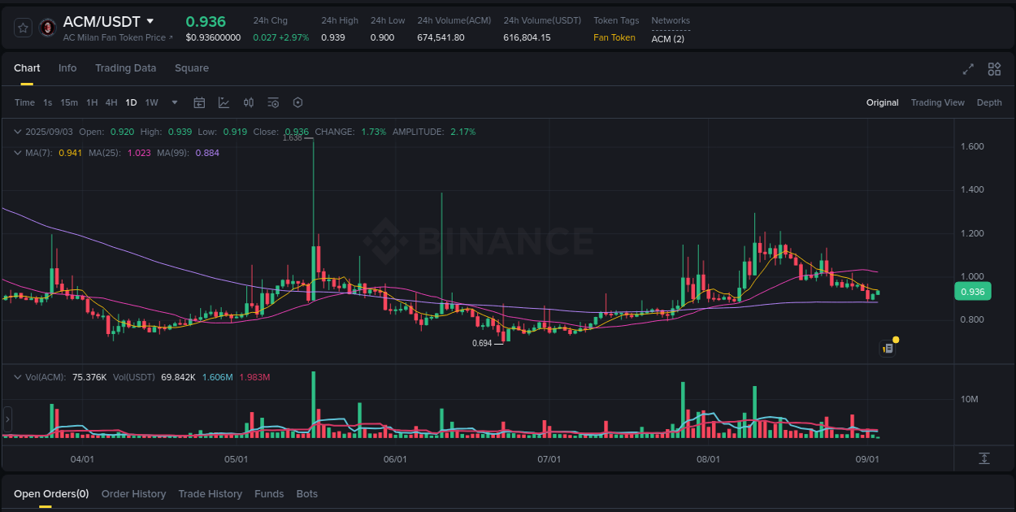This screenshot has height=512, width=1016.
Task: Collapse the OHLC info row chevron
Action: pos(16,131)
